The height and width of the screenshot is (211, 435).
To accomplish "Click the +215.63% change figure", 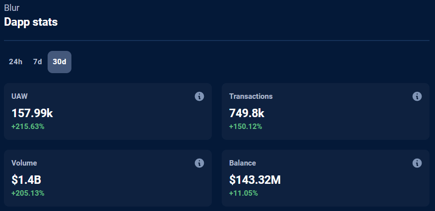I will click(28, 127).
